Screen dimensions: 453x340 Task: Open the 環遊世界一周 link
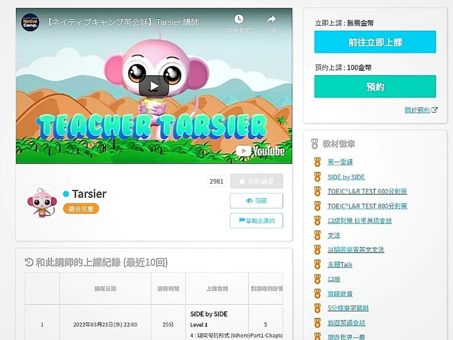pos(346,337)
